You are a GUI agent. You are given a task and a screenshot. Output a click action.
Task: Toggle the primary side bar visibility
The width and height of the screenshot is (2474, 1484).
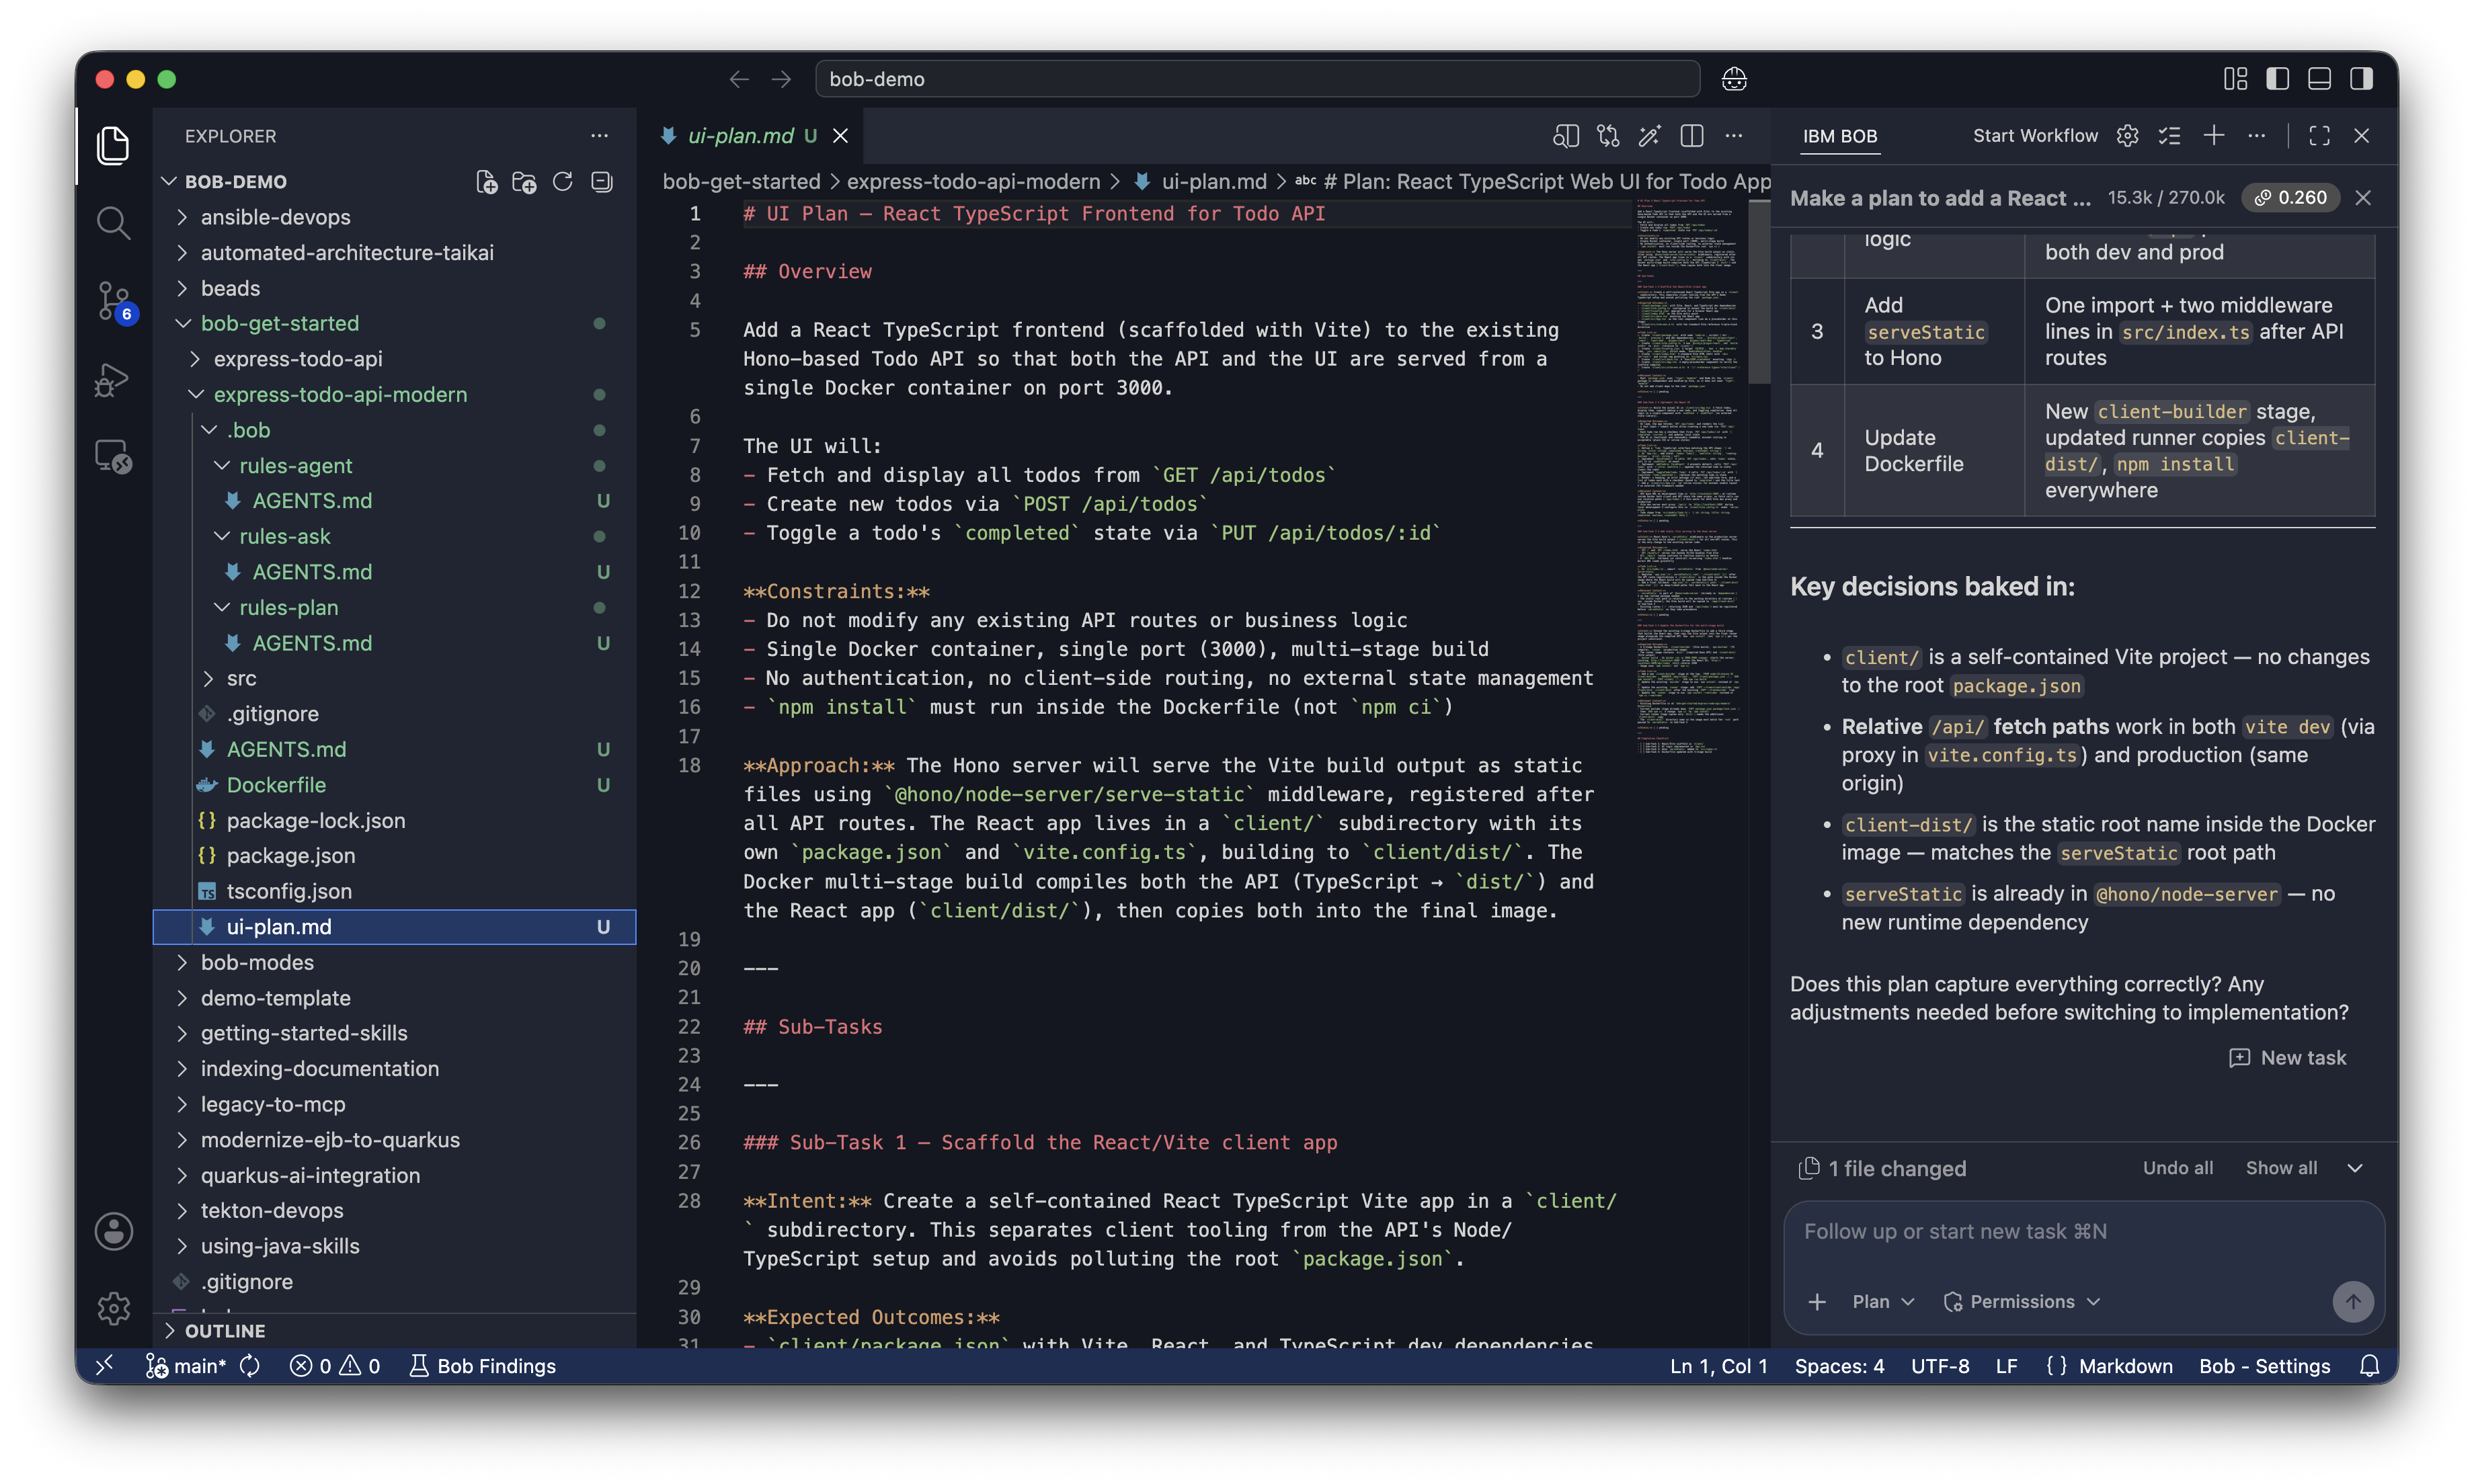point(2277,79)
